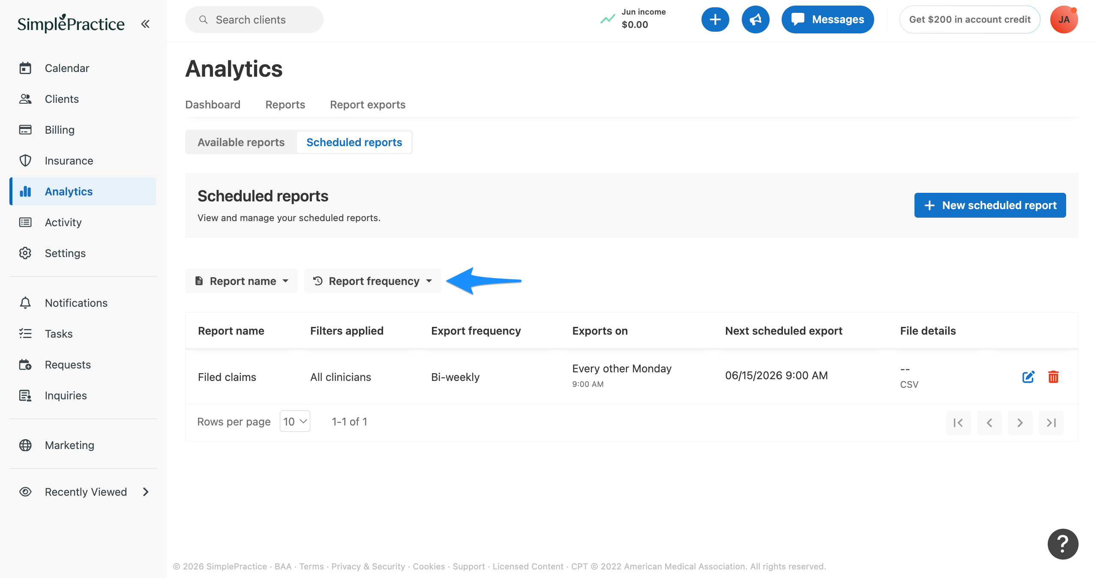Go to next page of results

tap(1020, 423)
